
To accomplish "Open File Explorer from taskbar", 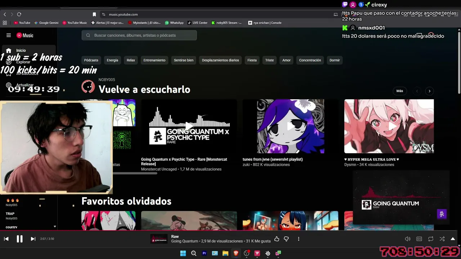I will [225, 253].
